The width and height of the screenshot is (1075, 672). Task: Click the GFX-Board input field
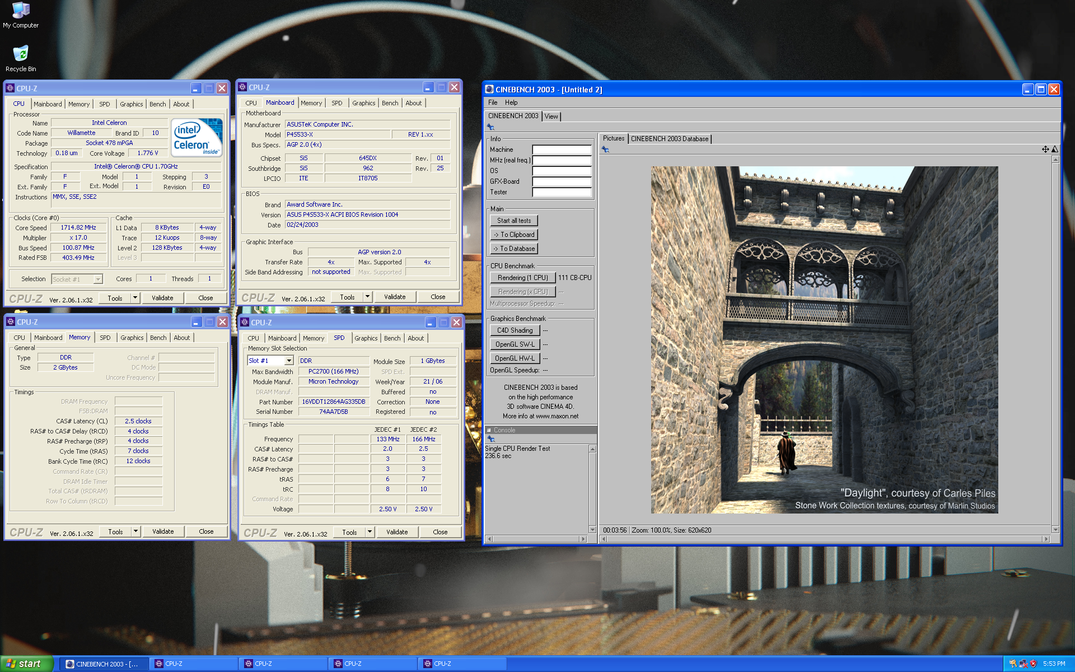click(x=562, y=181)
